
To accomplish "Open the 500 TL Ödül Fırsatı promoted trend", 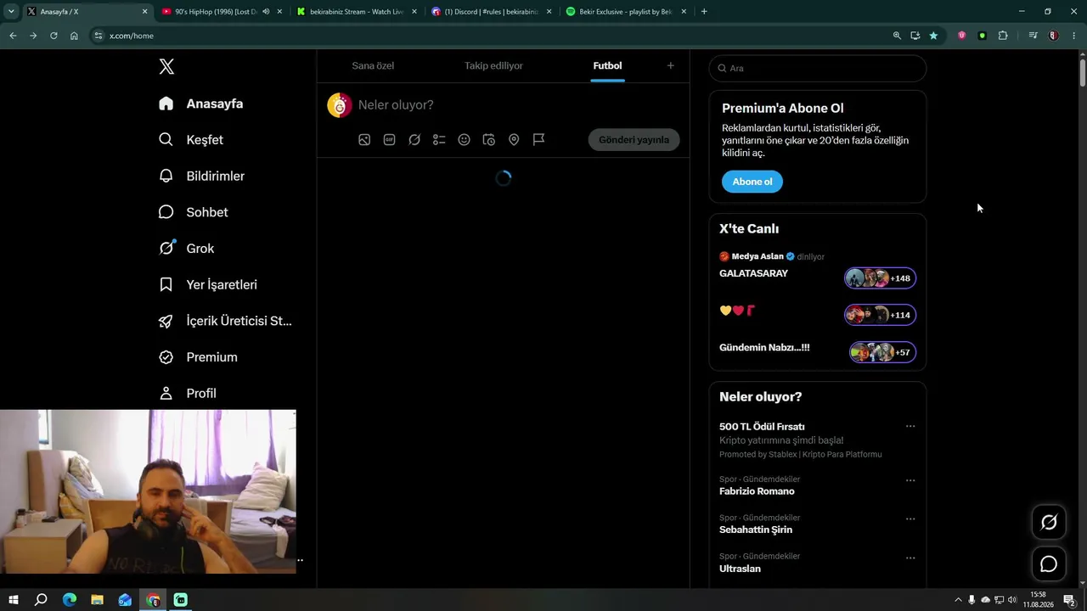I will pos(762,427).
